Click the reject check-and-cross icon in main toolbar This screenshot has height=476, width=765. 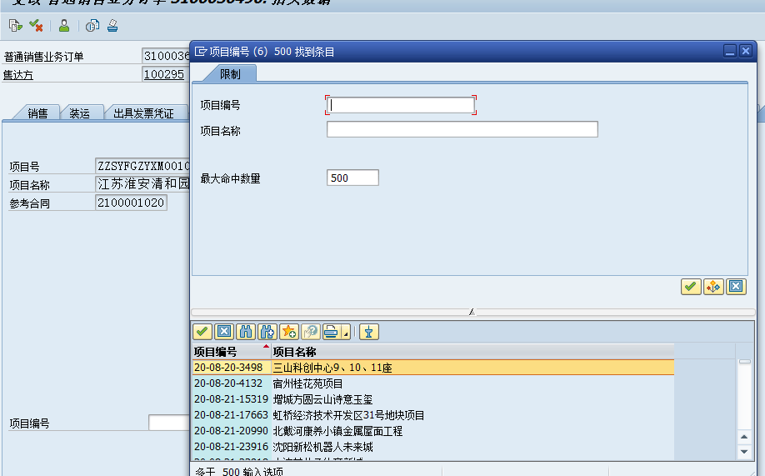[x=37, y=26]
